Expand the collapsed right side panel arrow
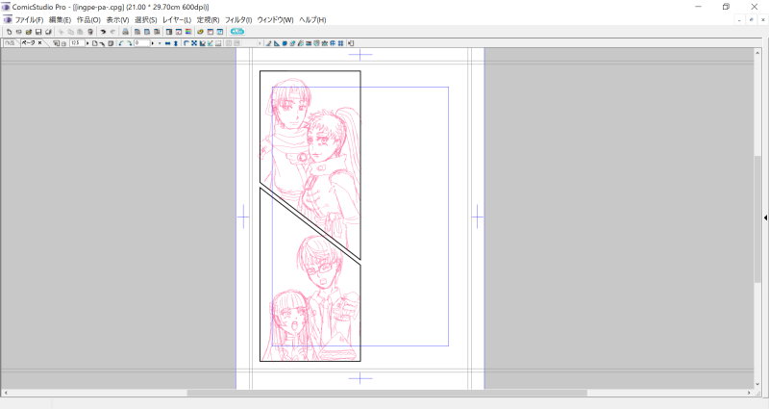 [765, 217]
